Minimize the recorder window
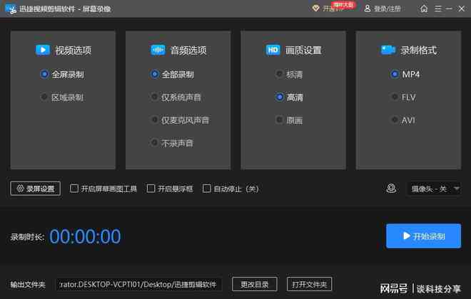The image size is (471, 299). [449, 9]
